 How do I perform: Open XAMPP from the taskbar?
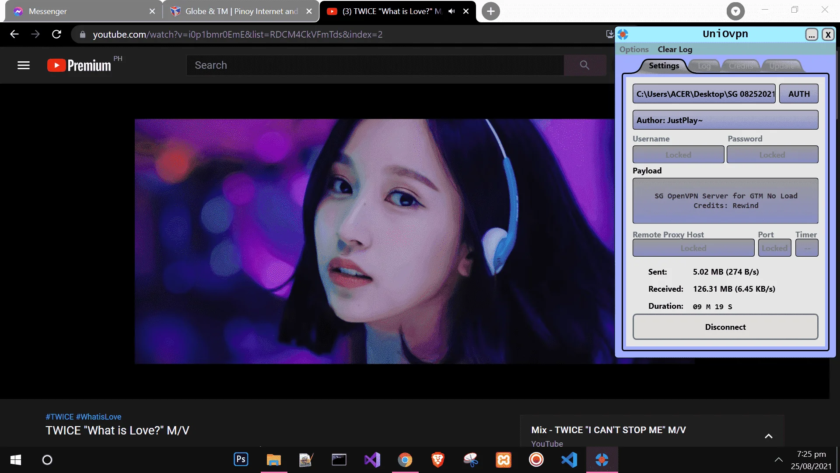click(504, 460)
